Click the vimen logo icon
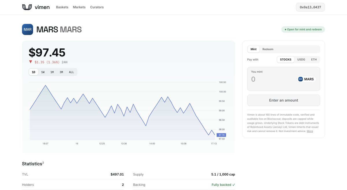 (x=27, y=7)
